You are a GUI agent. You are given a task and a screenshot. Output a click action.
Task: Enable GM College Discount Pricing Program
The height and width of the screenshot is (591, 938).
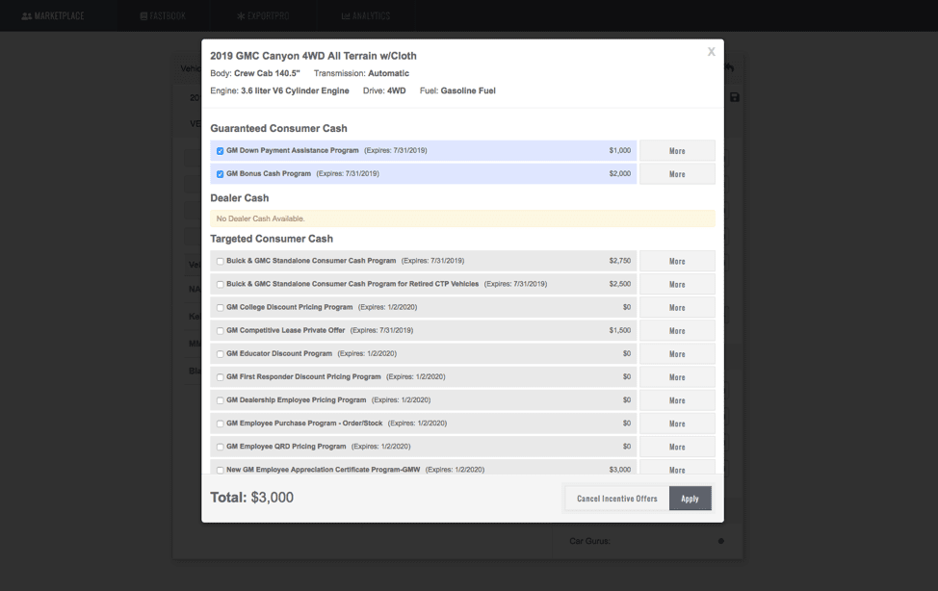(x=221, y=307)
